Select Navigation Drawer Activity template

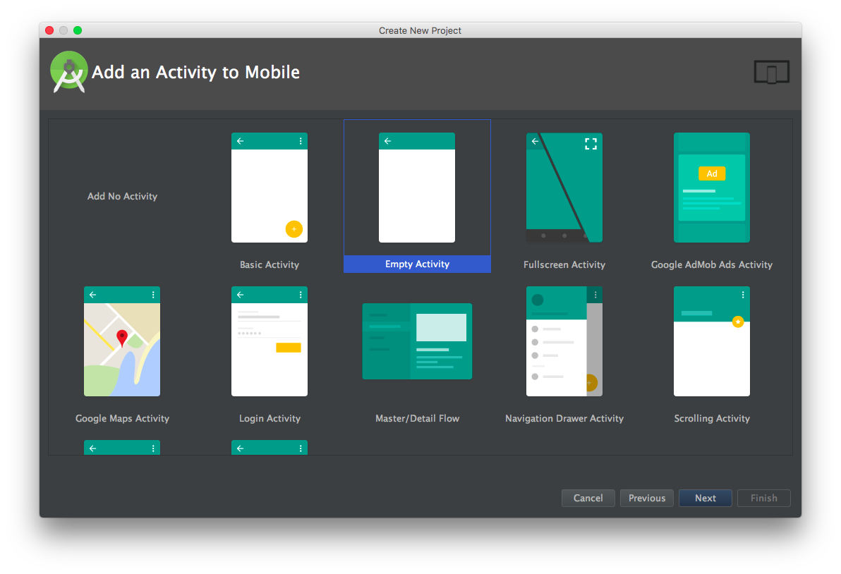tap(564, 341)
